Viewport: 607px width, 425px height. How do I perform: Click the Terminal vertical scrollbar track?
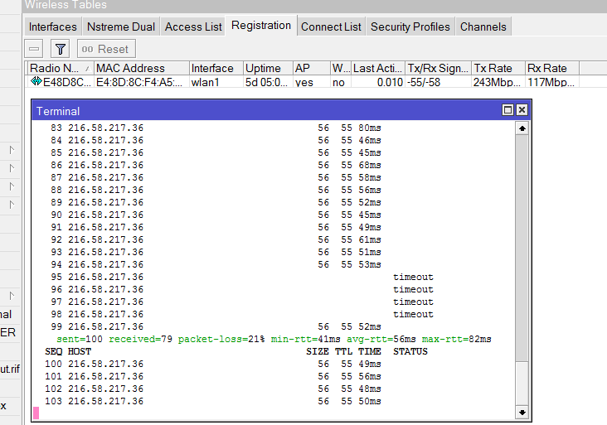click(x=522, y=249)
